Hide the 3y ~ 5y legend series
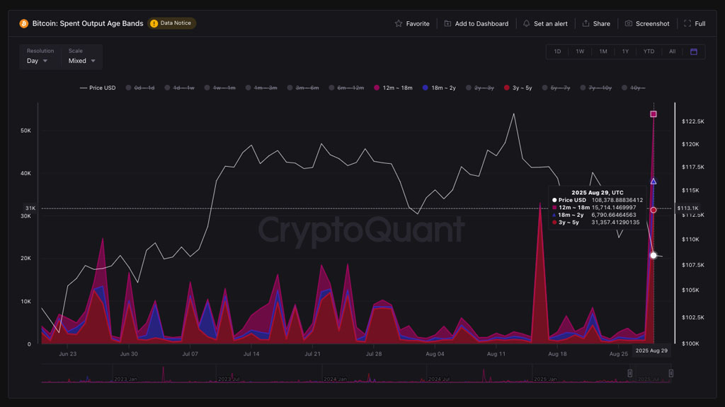Viewport: 725px width, 407px height. pyautogui.click(x=518, y=88)
